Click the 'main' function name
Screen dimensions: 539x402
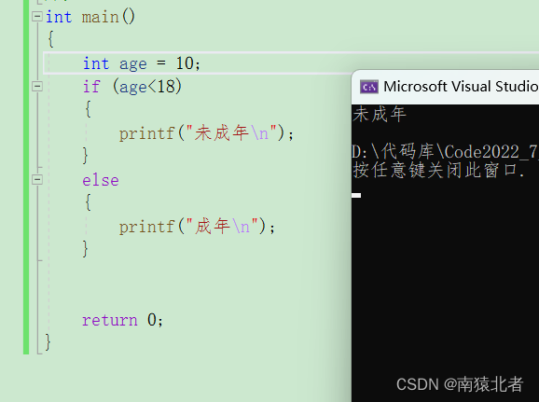click(x=100, y=17)
